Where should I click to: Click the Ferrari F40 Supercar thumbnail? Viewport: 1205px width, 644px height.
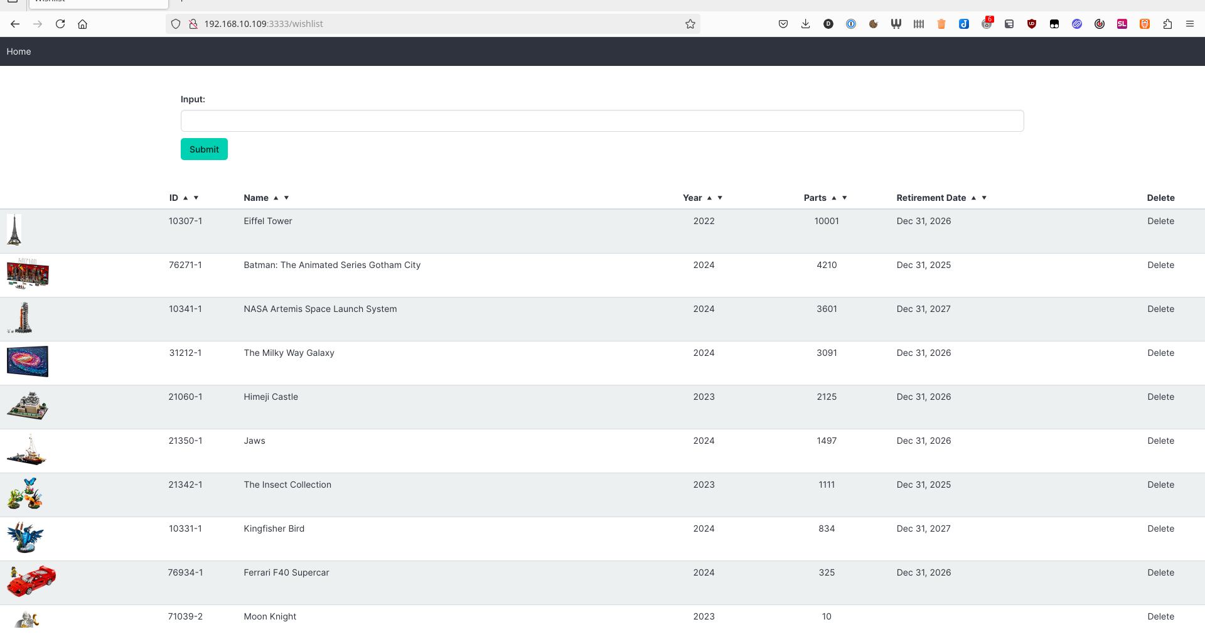(31, 581)
